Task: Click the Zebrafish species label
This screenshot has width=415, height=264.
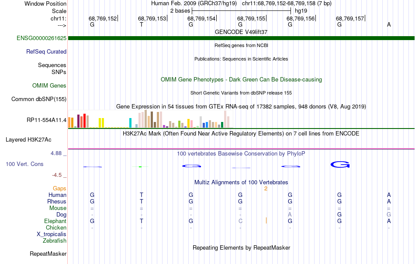Action: point(55,241)
